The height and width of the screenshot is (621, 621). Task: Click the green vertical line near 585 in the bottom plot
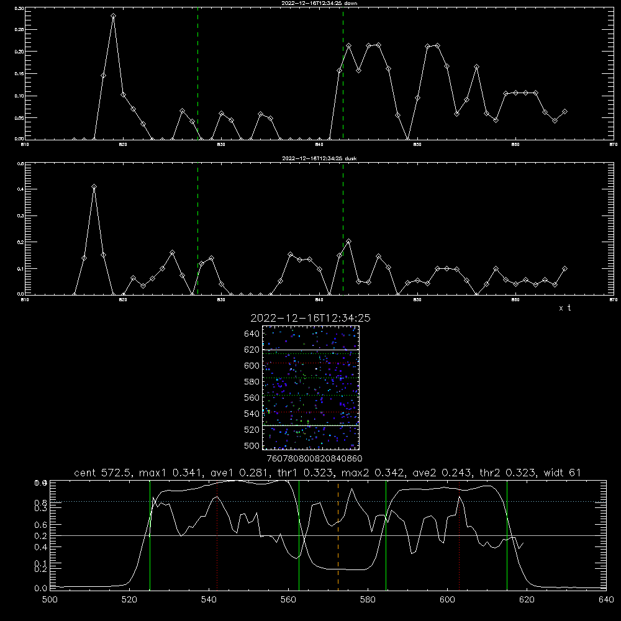click(386, 536)
